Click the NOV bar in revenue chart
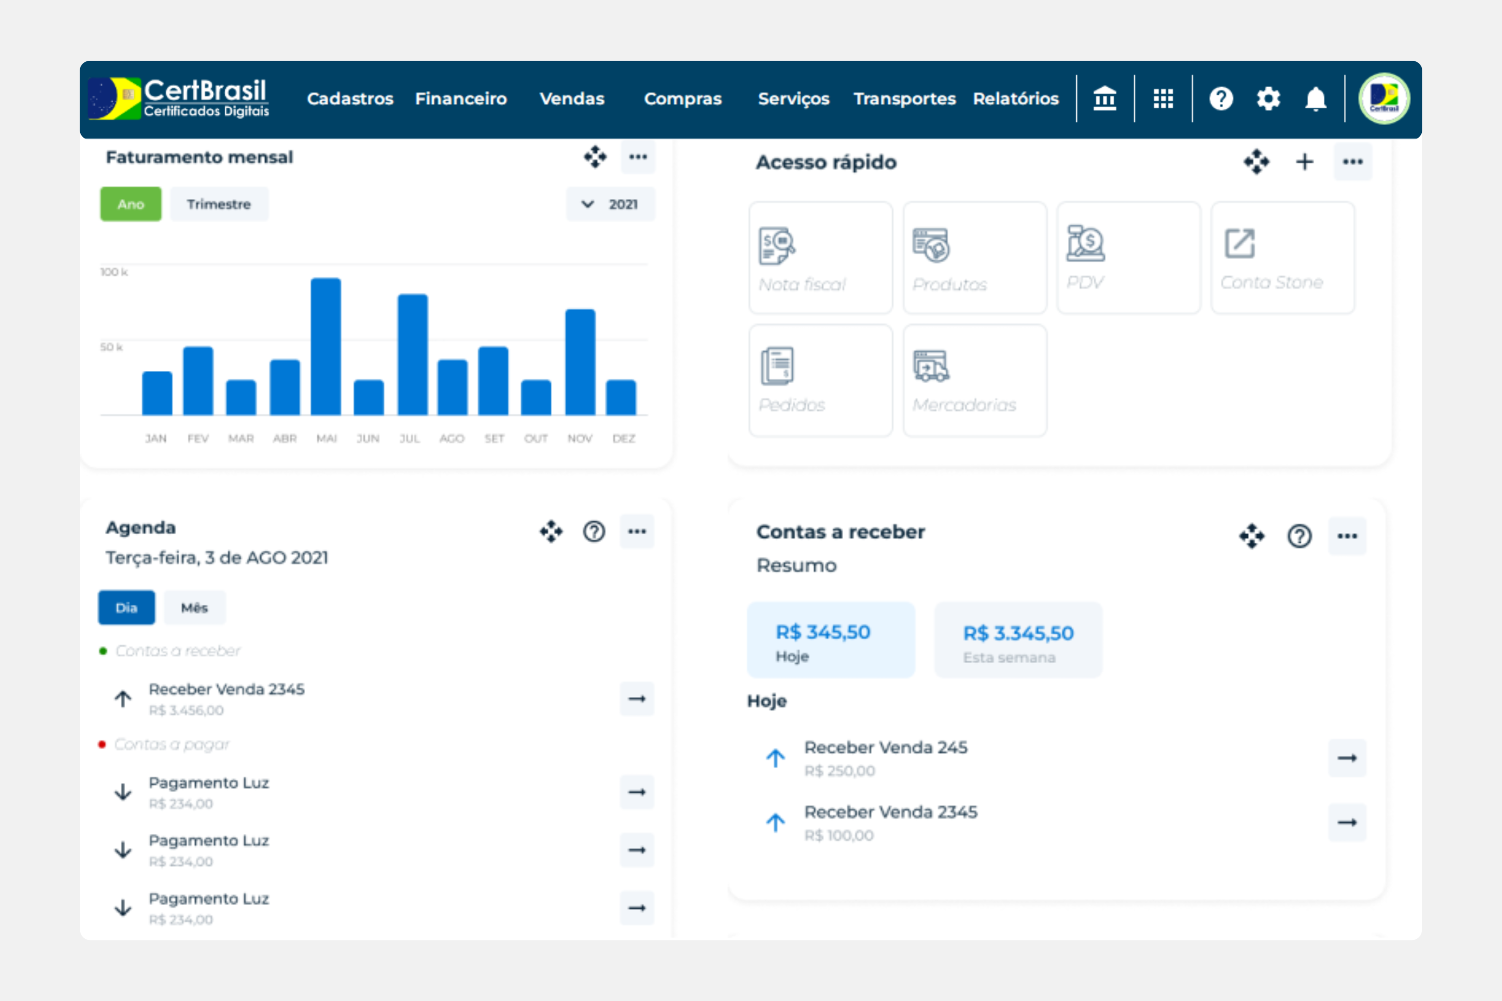 point(580,362)
